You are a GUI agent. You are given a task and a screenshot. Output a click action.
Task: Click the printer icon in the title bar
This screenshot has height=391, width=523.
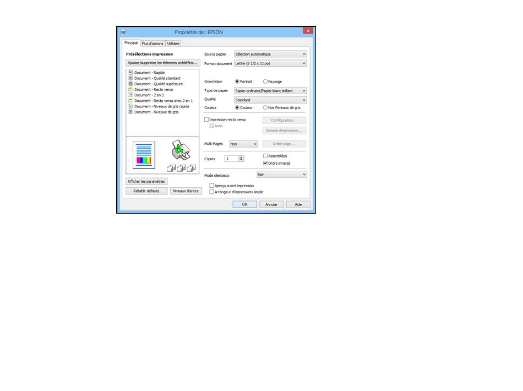(123, 32)
